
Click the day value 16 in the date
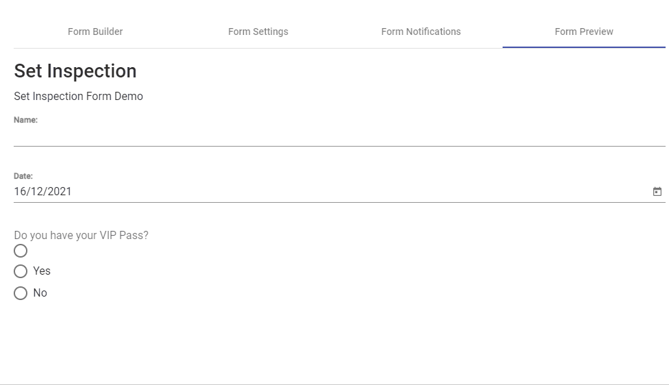(x=20, y=192)
